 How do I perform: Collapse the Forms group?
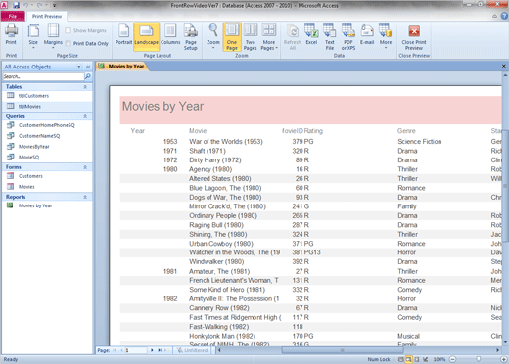(x=85, y=167)
